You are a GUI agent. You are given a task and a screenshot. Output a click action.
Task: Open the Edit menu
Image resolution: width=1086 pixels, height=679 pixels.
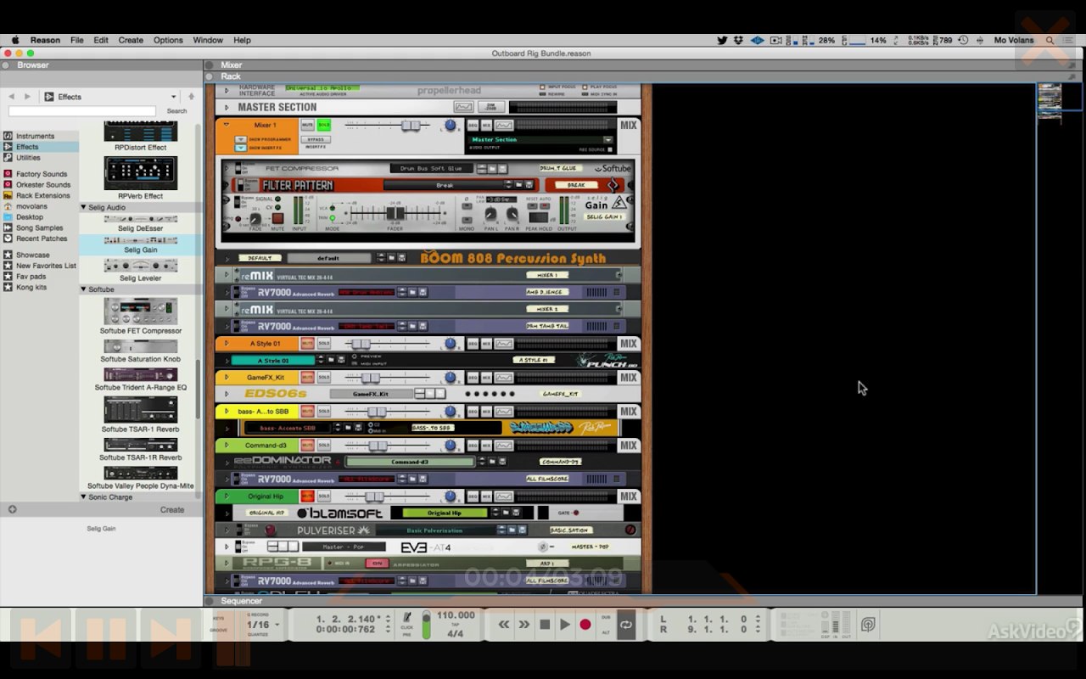point(101,40)
